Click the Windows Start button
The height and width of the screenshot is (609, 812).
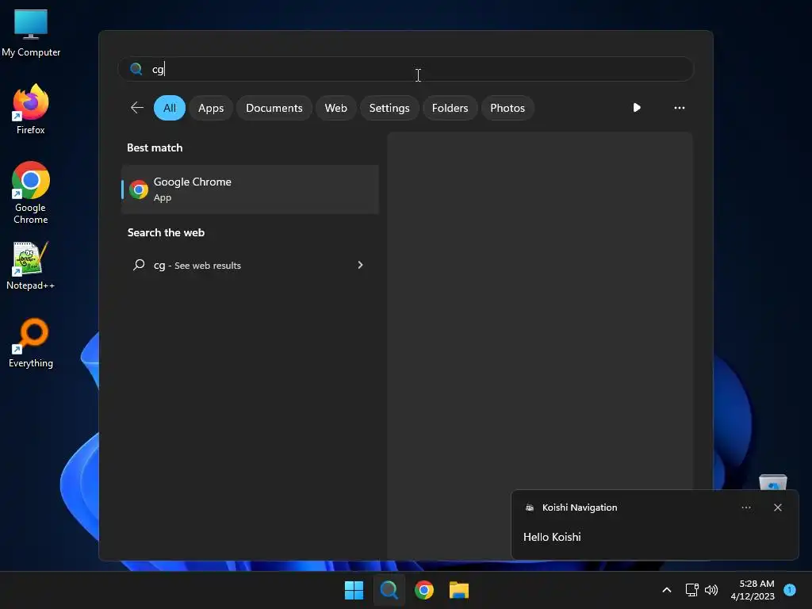[354, 590]
